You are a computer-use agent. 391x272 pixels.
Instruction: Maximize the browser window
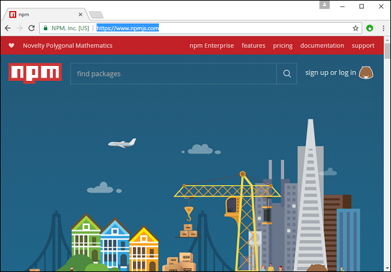click(361, 7)
